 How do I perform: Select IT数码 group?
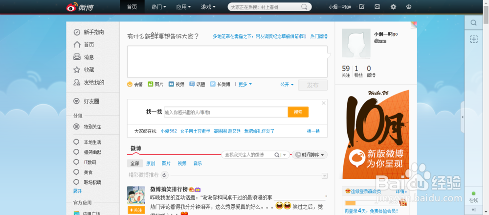[85, 162]
